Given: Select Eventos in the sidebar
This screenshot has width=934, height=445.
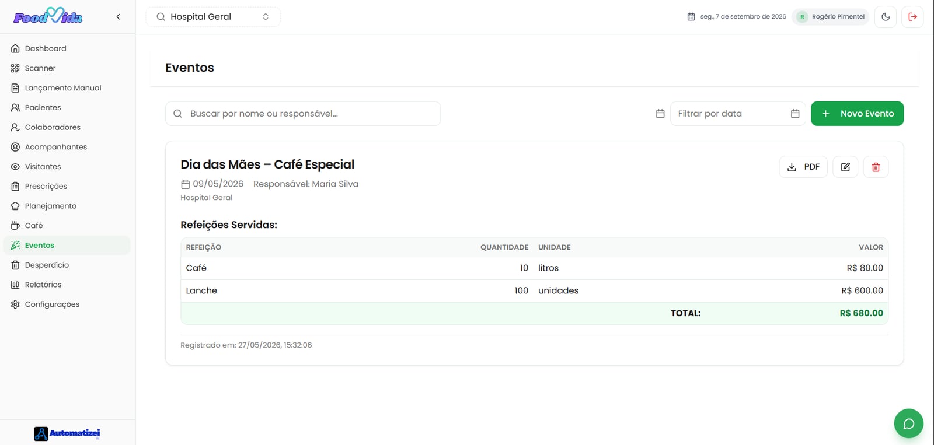Looking at the screenshot, I should tap(67, 246).
